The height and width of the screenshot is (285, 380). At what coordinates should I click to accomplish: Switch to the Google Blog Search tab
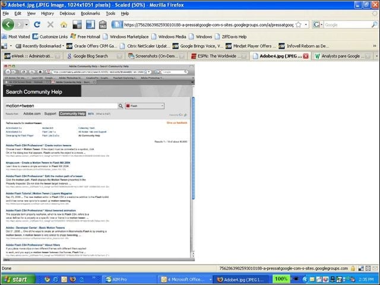tap(94, 56)
